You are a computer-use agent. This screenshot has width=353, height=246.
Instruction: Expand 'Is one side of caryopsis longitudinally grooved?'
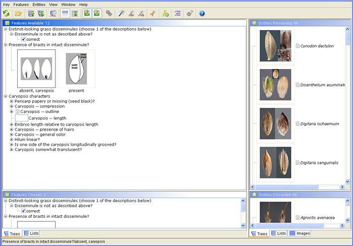(x=12, y=145)
